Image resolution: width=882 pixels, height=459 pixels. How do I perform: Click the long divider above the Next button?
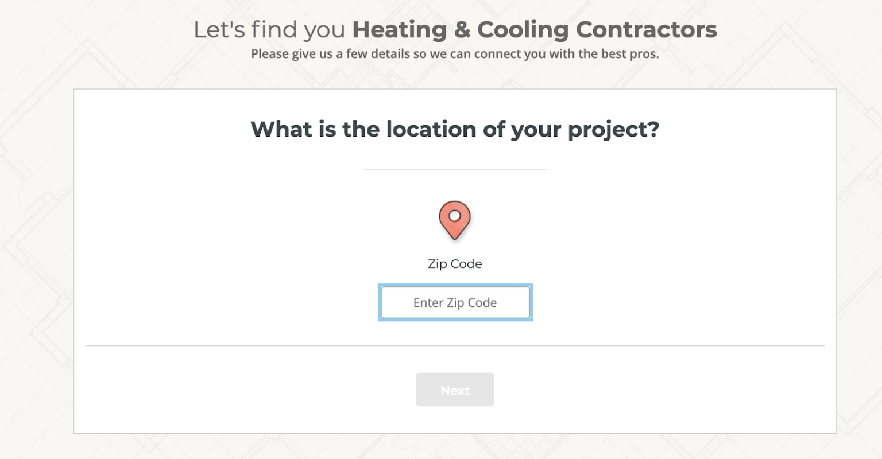point(455,345)
